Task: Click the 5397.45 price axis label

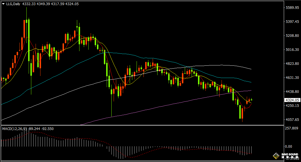Action: point(292,22)
